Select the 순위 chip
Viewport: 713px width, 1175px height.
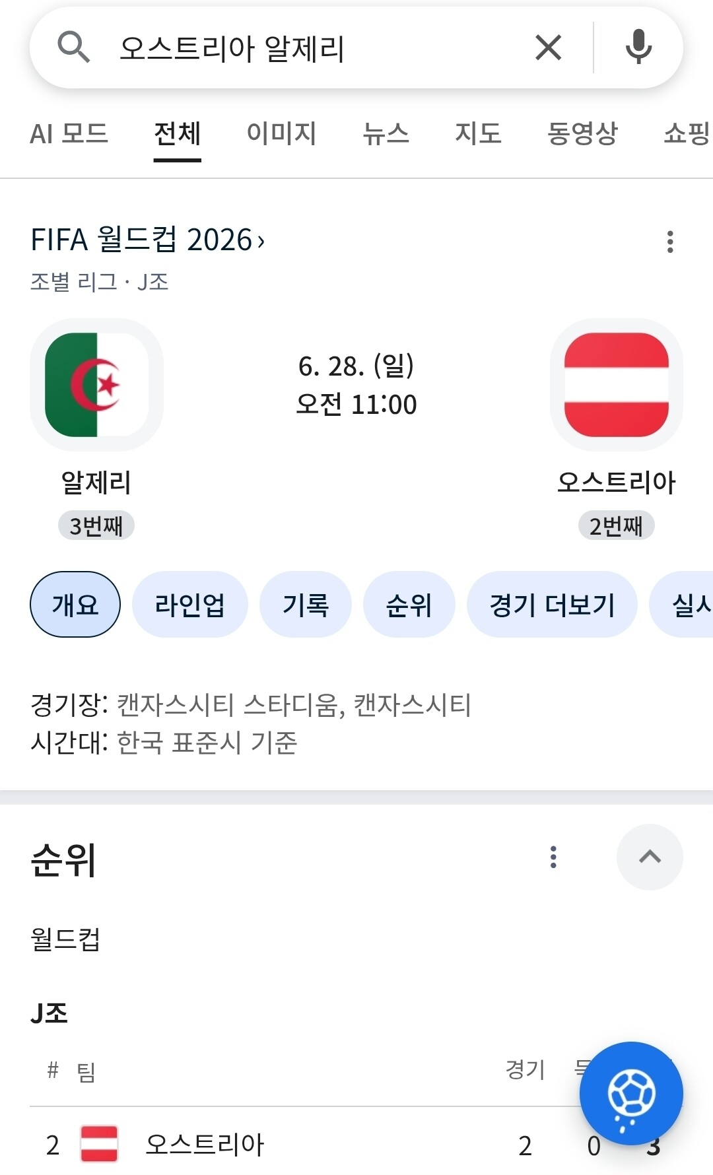pos(409,605)
